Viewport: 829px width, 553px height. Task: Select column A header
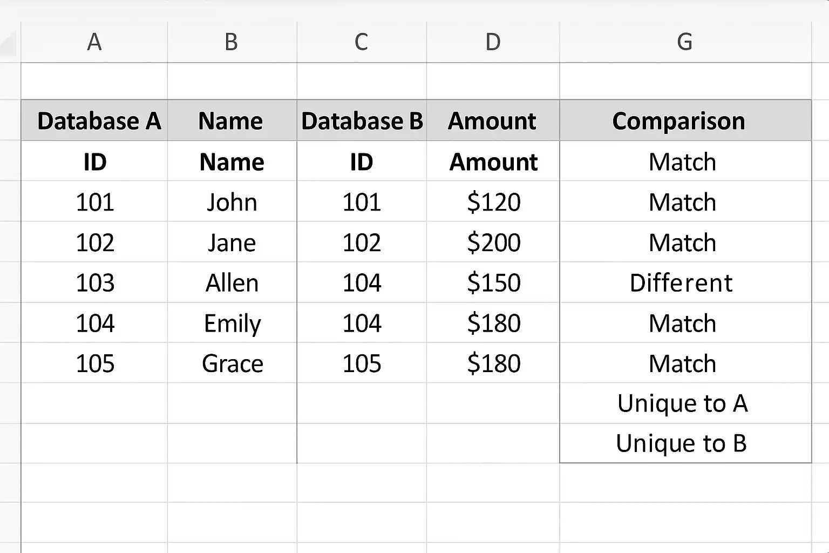pyautogui.click(x=94, y=42)
